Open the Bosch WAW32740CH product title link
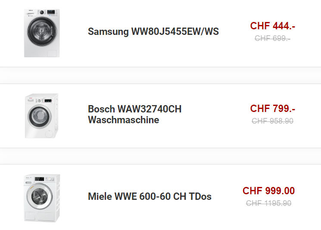321x230 pixels. coord(134,115)
